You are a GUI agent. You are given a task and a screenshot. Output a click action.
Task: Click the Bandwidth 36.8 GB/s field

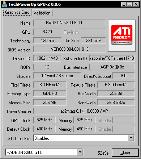coord(116,102)
